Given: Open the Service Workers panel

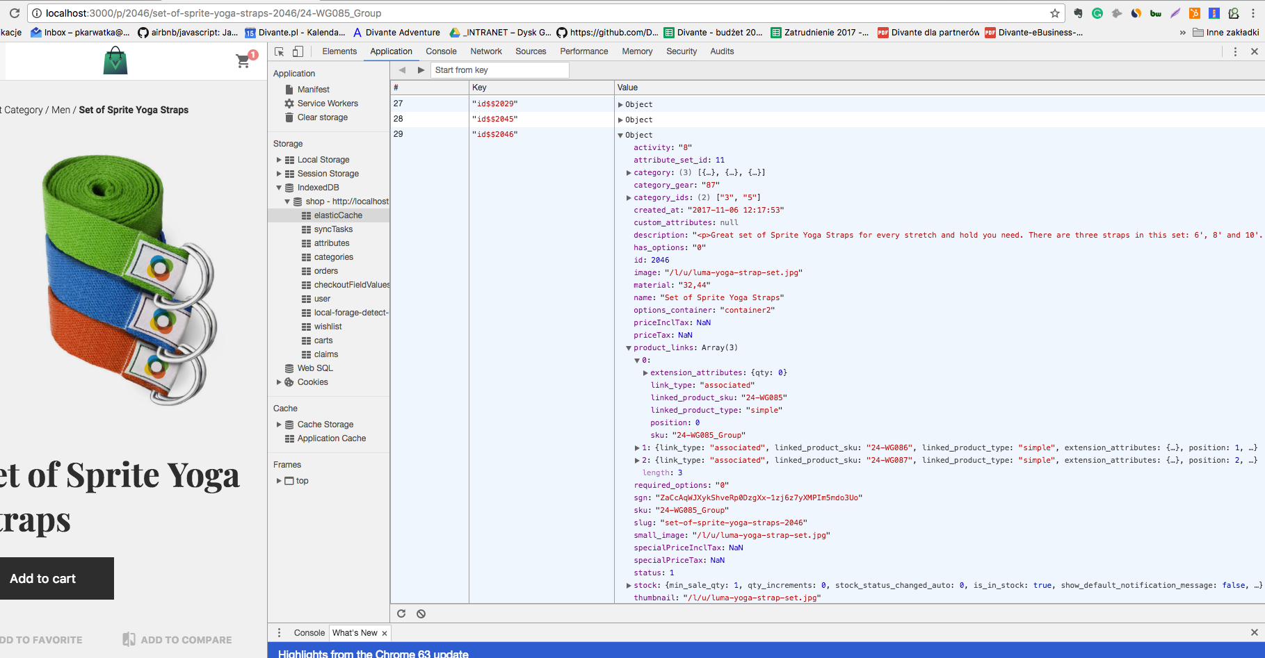Looking at the screenshot, I should (x=327, y=103).
